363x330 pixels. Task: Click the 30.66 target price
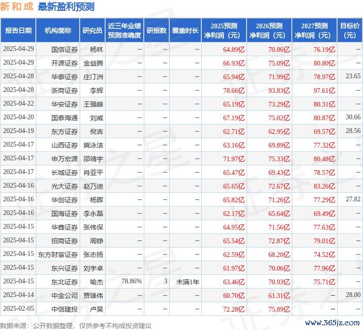tap(353, 117)
